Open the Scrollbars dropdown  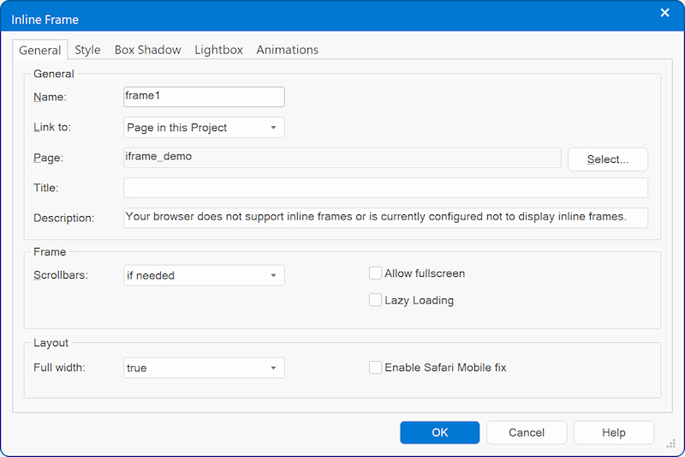(x=204, y=275)
